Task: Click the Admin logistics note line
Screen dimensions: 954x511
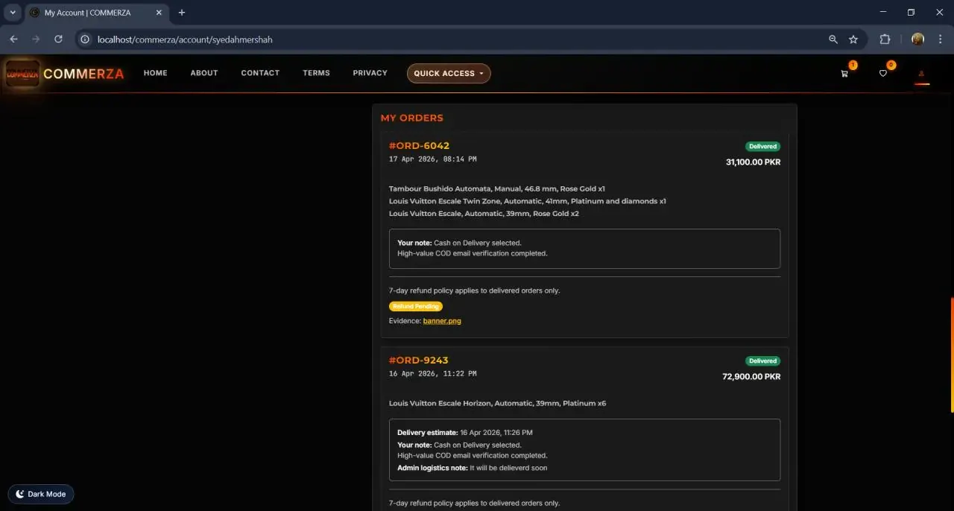Action: click(473, 469)
